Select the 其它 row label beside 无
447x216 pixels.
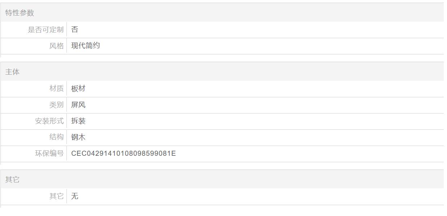[x=56, y=196]
